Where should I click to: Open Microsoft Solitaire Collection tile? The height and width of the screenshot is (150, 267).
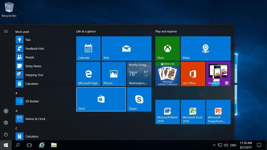tap(168, 74)
